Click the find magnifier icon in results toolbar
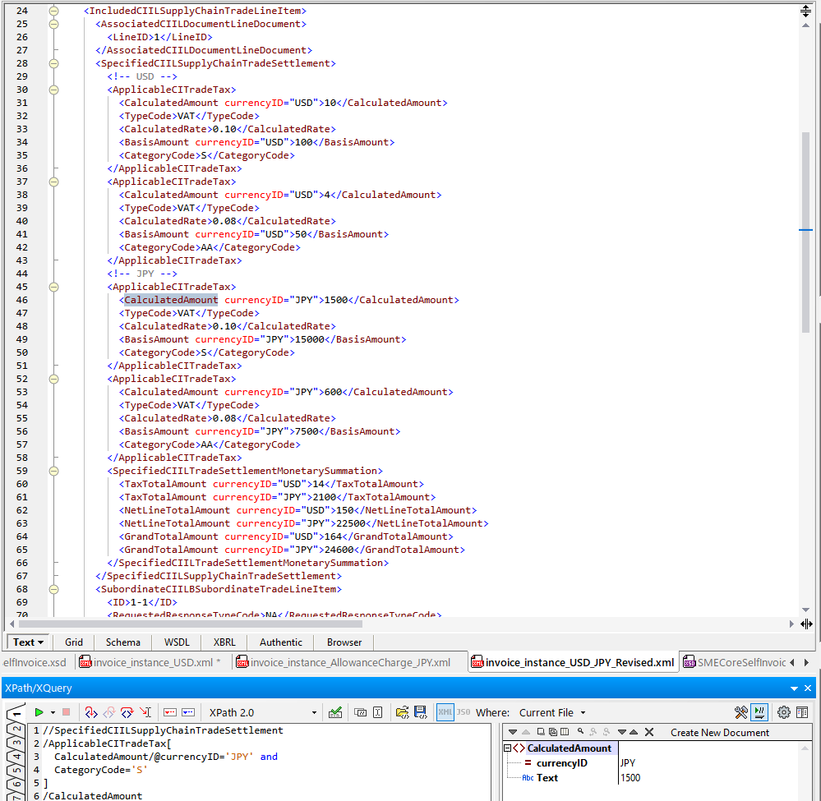This screenshot has width=821, height=801. tap(581, 731)
